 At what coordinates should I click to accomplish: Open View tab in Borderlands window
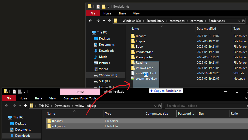[136, 13]
